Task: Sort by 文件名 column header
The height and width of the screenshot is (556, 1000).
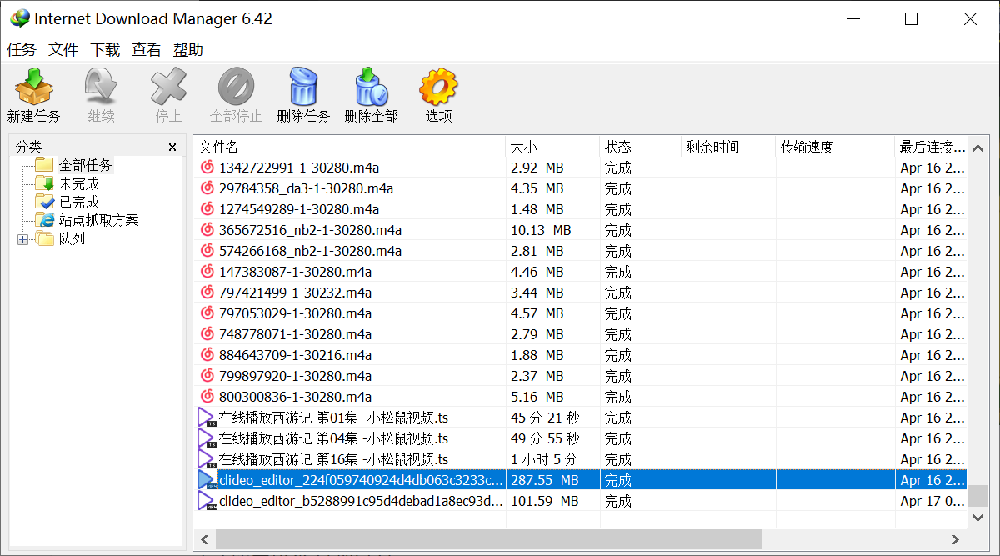Action: [x=349, y=148]
